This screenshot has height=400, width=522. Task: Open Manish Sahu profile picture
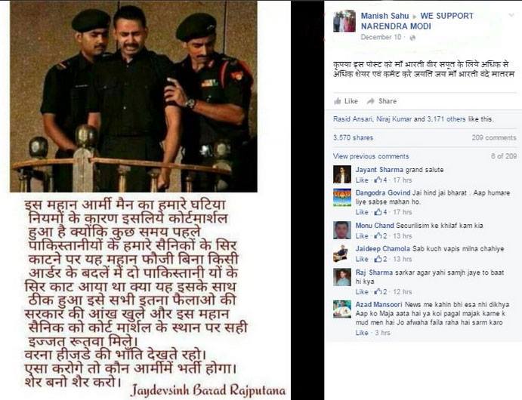344,21
